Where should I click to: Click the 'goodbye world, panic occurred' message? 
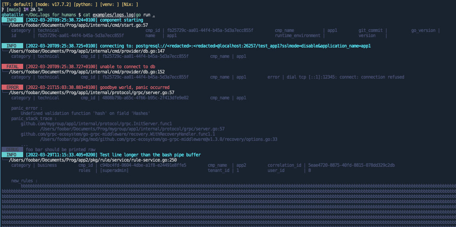click(x=135, y=87)
